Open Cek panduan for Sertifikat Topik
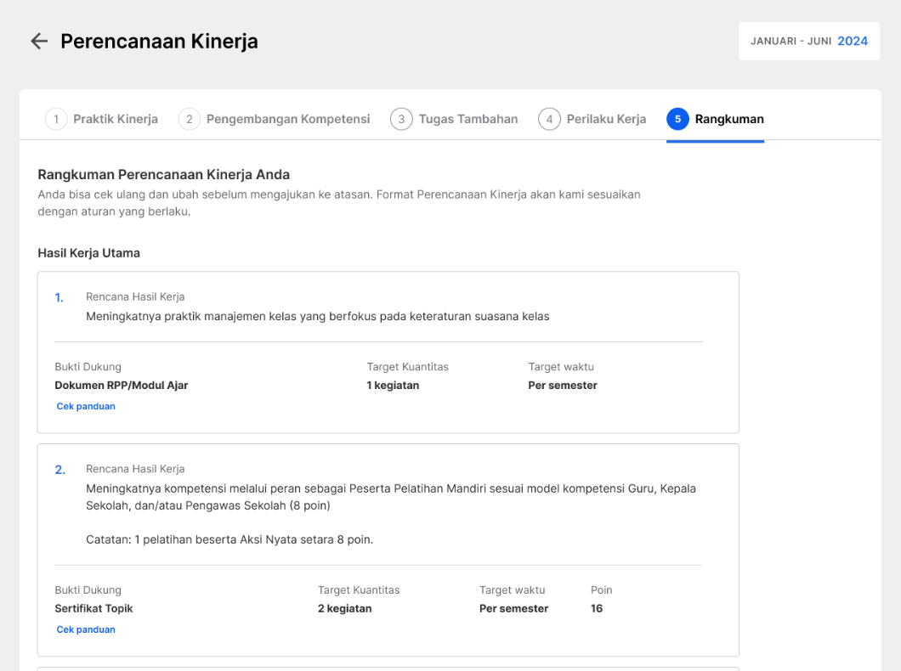Screen dimensions: 901x671 (x=86, y=629)
